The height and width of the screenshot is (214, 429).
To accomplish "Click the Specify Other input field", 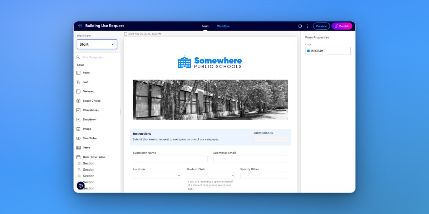I will point(264,175).
